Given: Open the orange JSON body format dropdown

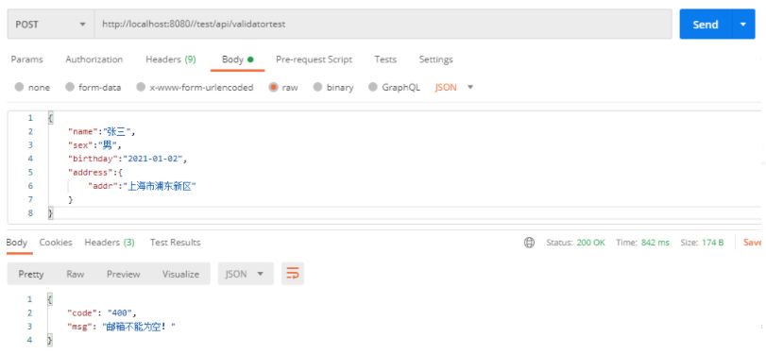Looking at the screenshot, I should (x=453, y=88).
